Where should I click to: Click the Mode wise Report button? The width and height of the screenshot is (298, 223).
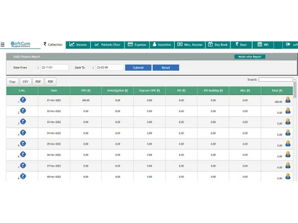click(x=250, y=56)
